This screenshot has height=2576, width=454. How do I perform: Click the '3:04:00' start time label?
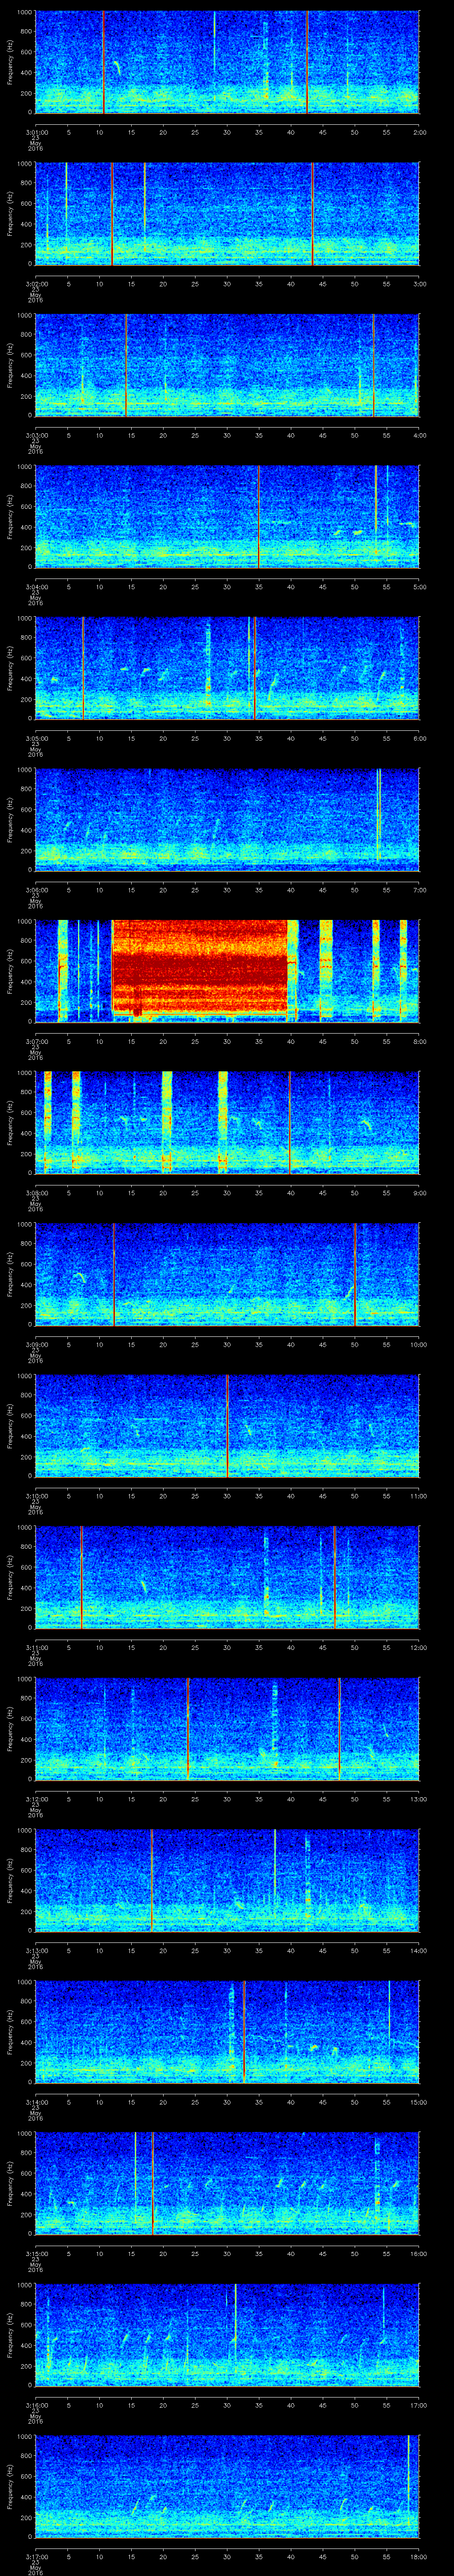coord(37,586)
